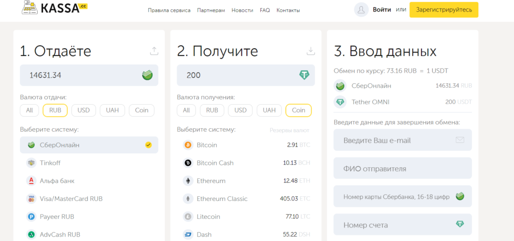Choose Ethereum as receiving currency
The image size is (514, 241).
point(246,180)
